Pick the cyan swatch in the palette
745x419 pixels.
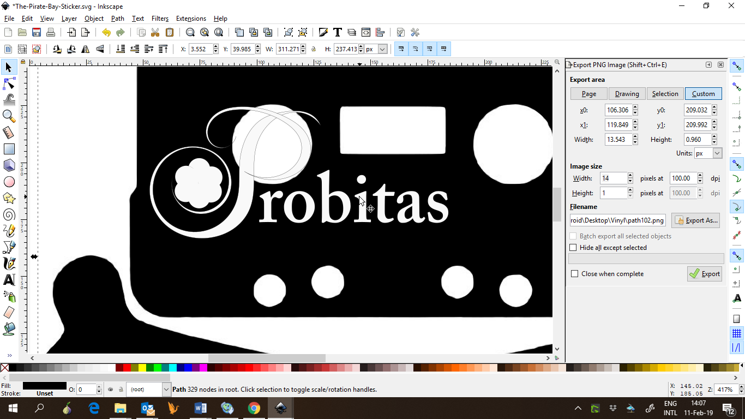[x=173, y=368]
